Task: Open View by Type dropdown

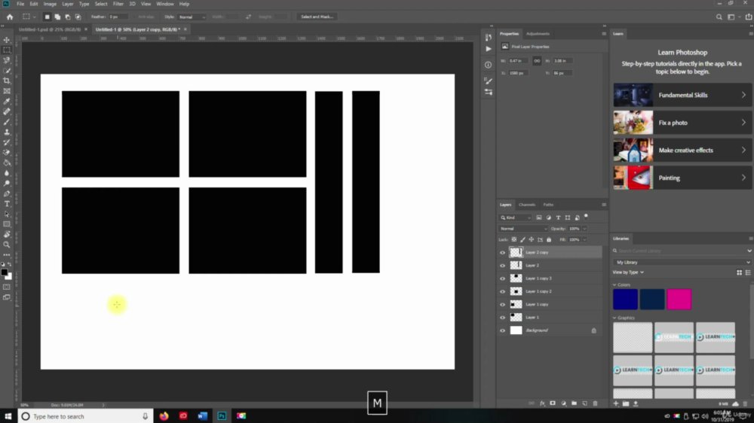Action: (628, 272)
